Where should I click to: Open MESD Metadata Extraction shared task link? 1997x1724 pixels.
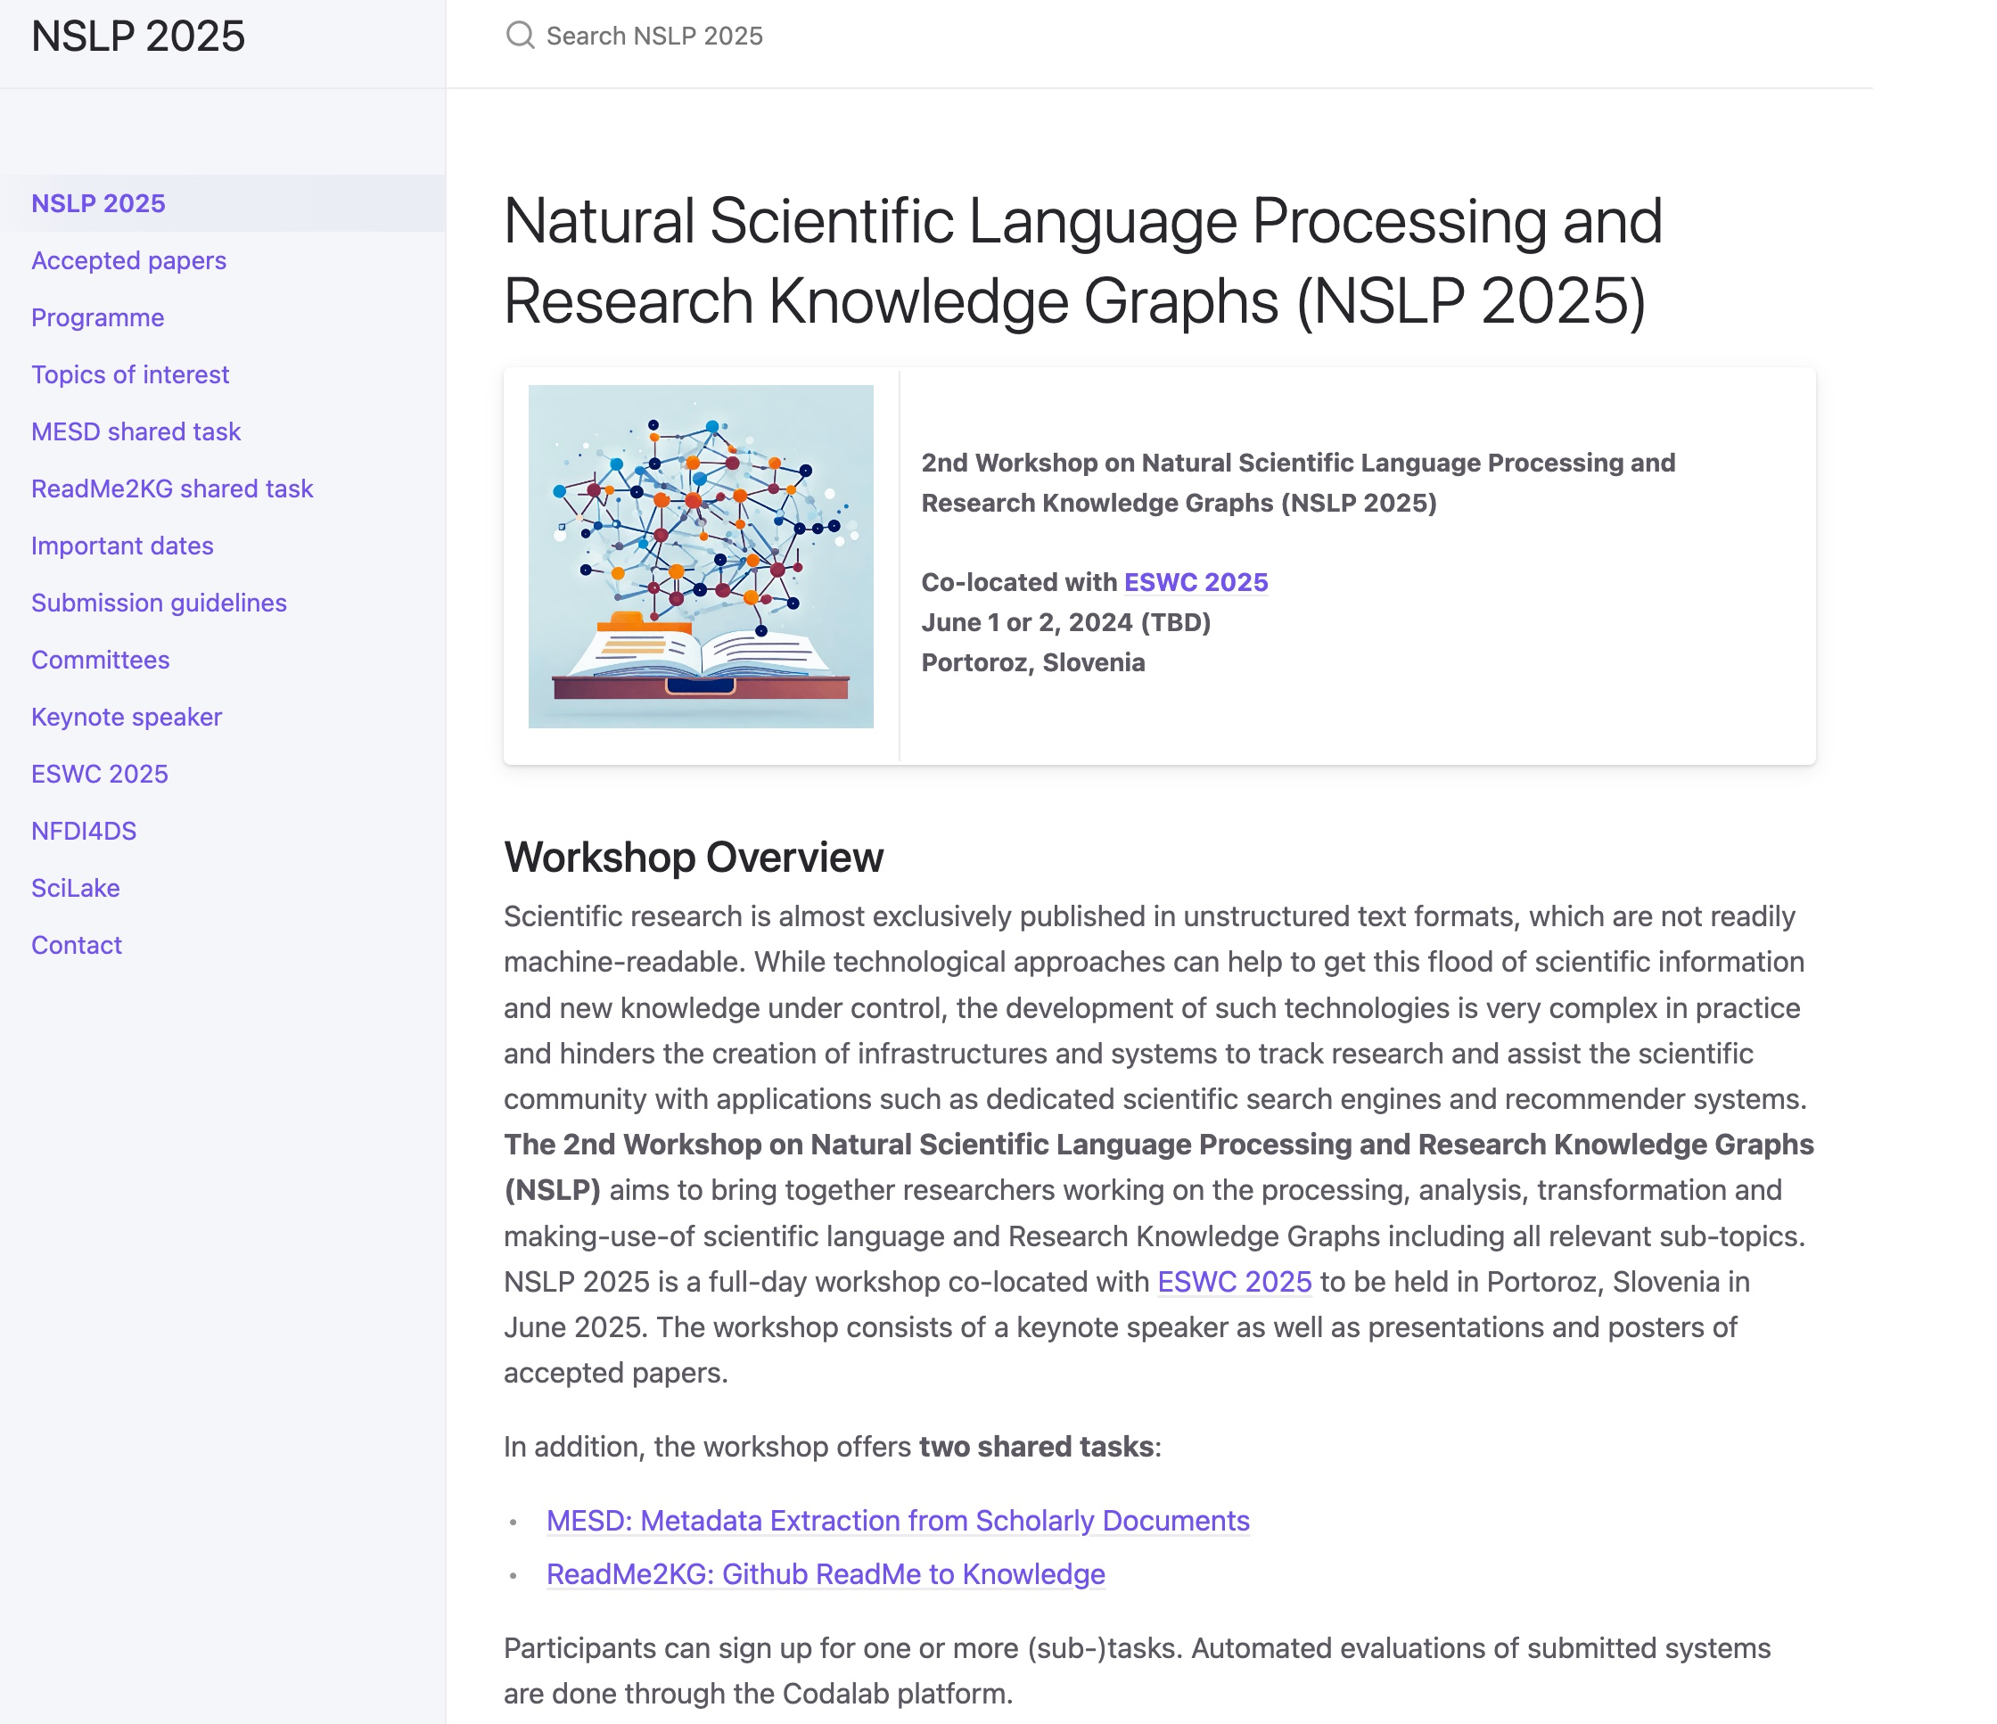click(x=897, y=1520)
